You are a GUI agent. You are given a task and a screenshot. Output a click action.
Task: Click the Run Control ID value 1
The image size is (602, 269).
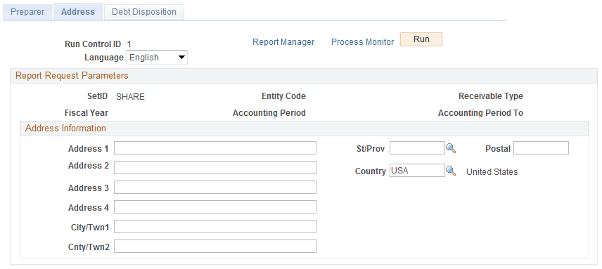129,44
